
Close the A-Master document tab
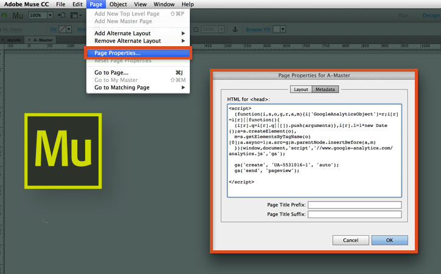pos(29,40)
